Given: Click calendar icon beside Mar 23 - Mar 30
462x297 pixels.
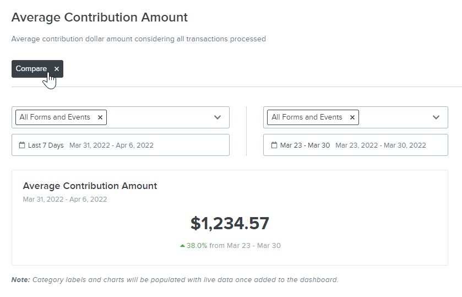Looking at the screenshot, I should tap(274, 145).
